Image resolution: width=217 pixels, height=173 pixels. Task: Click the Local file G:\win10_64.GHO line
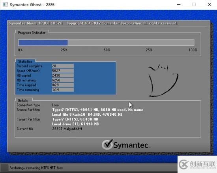click(x=87, y=115)
